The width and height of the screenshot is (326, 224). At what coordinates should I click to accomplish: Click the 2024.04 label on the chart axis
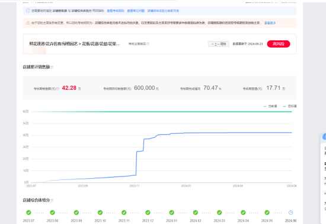(238, 186)
